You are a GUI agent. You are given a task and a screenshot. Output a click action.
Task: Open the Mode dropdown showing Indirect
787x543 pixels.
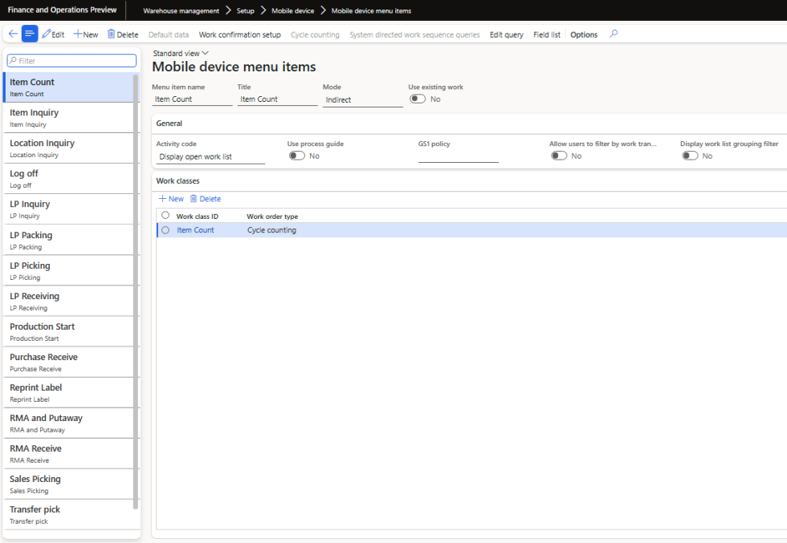coord(362,98)
